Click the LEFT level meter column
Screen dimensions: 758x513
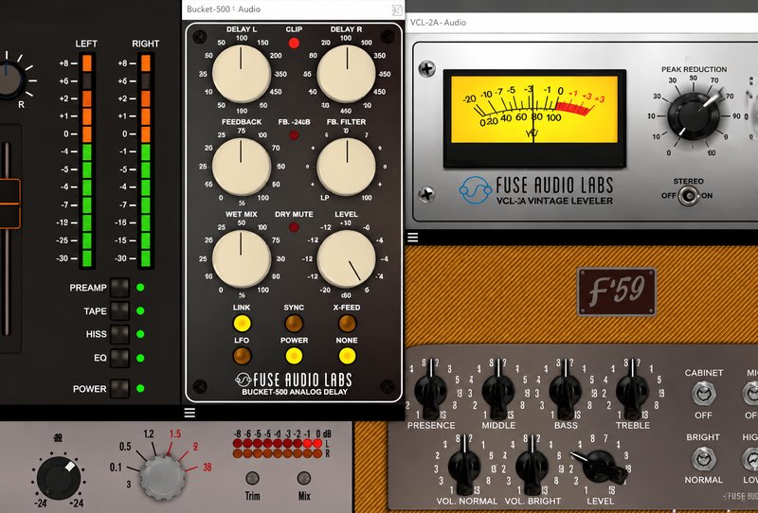[86, 160]
